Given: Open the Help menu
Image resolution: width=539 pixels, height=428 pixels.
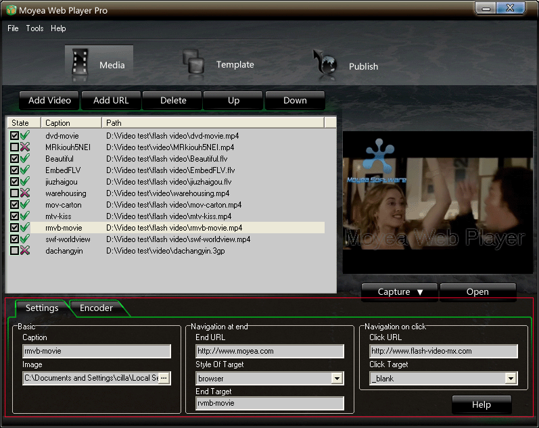Looking at the screenshot, I should [58, 28].
